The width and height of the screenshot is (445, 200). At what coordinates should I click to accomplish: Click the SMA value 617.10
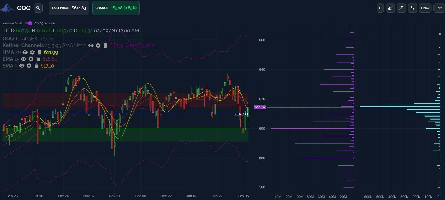(47, 66)
